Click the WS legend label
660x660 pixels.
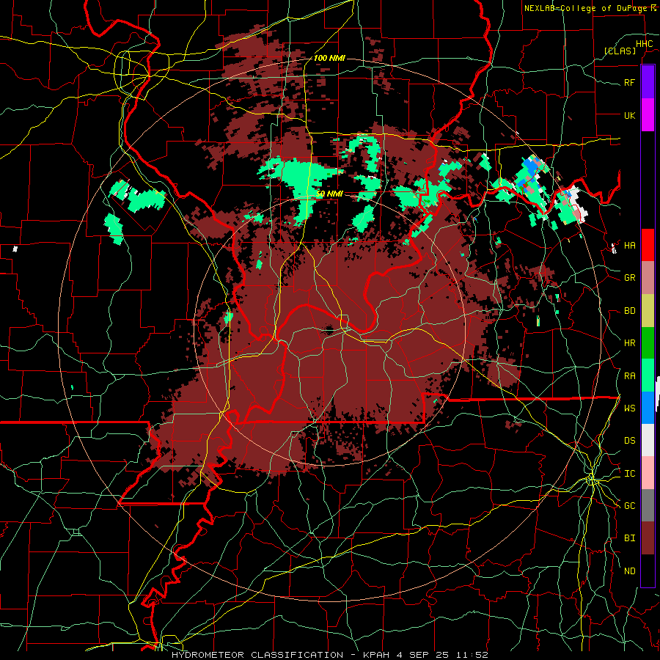629,408
